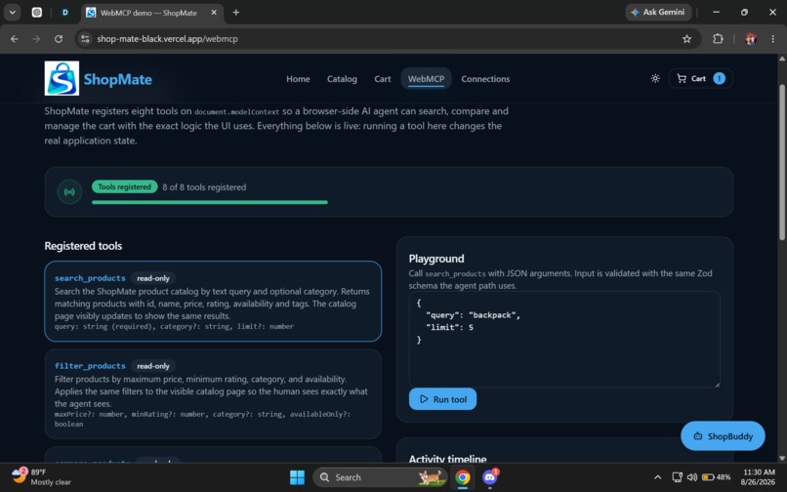
Task: Expand the tab search dropdown chevron
Action: 12,13
